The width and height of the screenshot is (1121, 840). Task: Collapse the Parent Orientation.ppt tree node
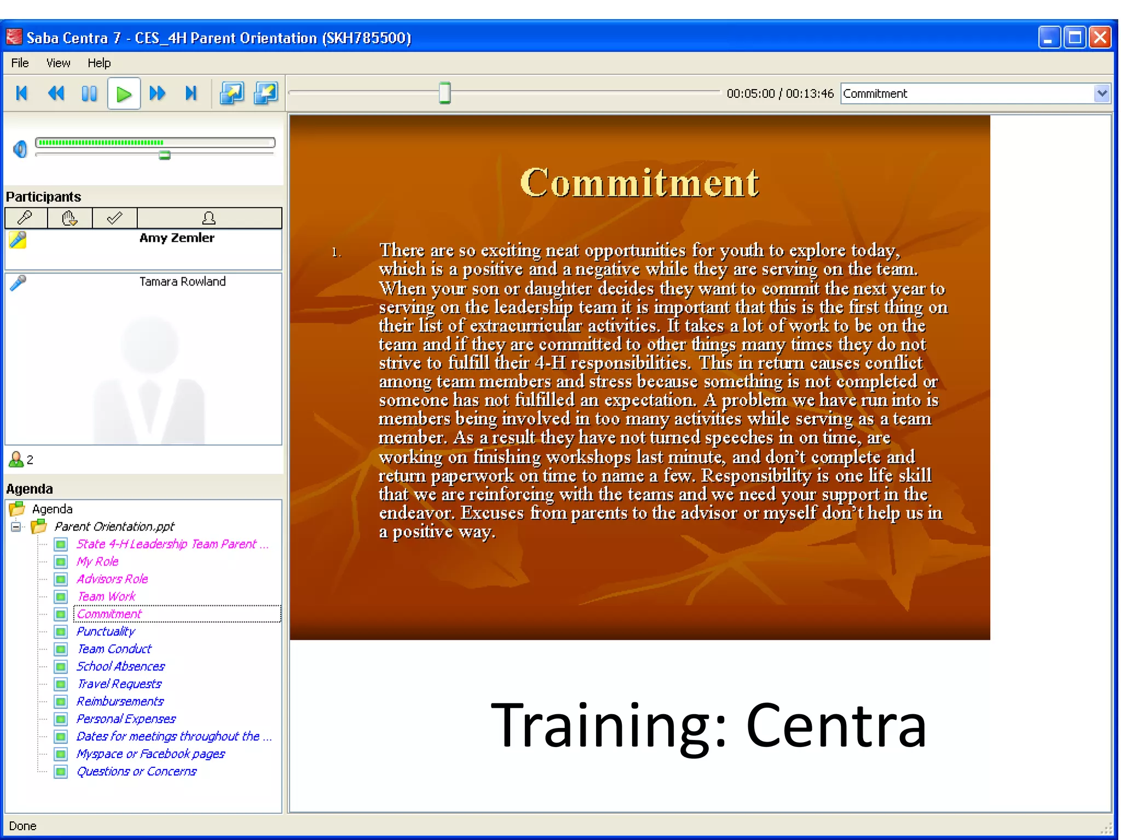pyautogui.click(x=16, y=527)
